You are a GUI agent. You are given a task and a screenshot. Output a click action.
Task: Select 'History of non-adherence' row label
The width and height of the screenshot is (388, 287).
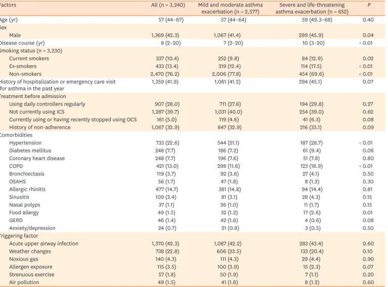[x=40, y=127]
